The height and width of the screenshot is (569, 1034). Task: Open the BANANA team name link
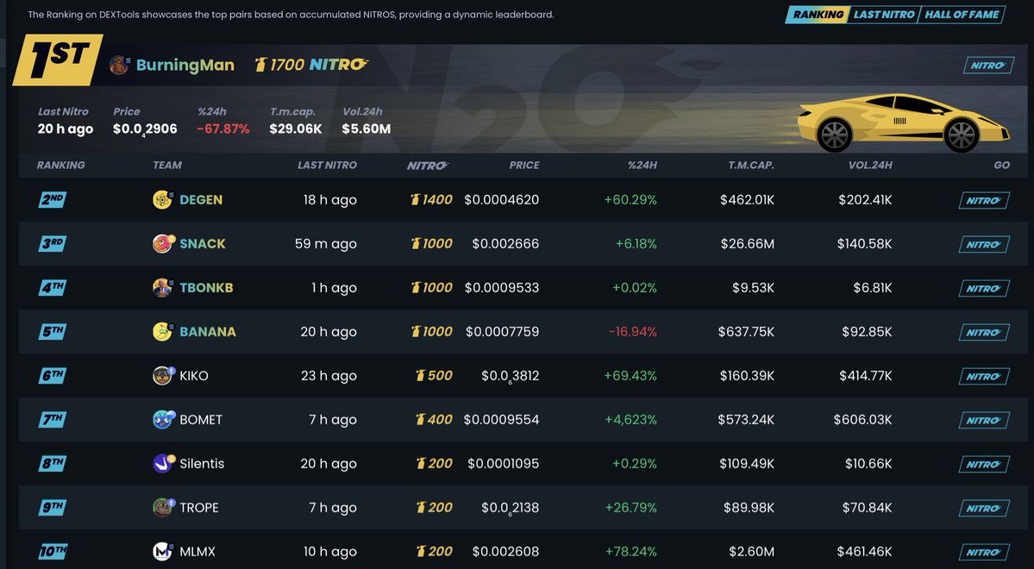tap(207, 332)
